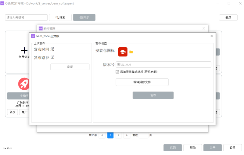Click the 查看 button under last publish

pos(70,67)
